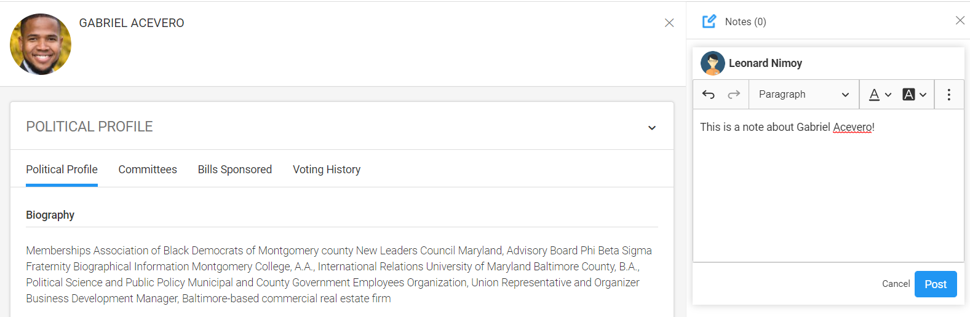Select the Political Profile tab
The width and height of the screenshot is (970, 317).
[62, 170]
